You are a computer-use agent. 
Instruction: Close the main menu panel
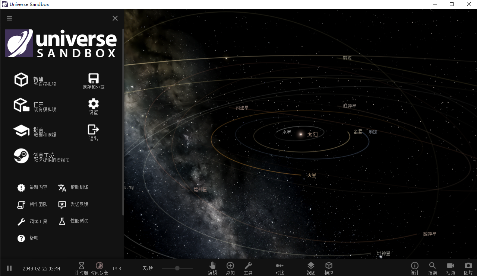coord(115,18)
